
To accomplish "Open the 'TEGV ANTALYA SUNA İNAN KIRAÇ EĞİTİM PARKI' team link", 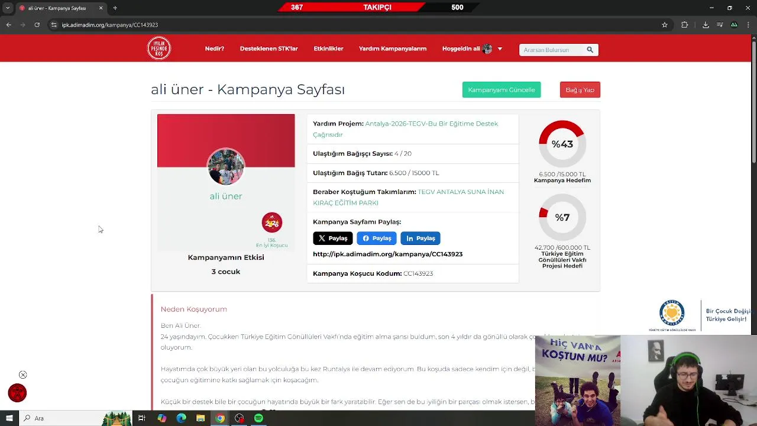I will click(x=409, y=197).
